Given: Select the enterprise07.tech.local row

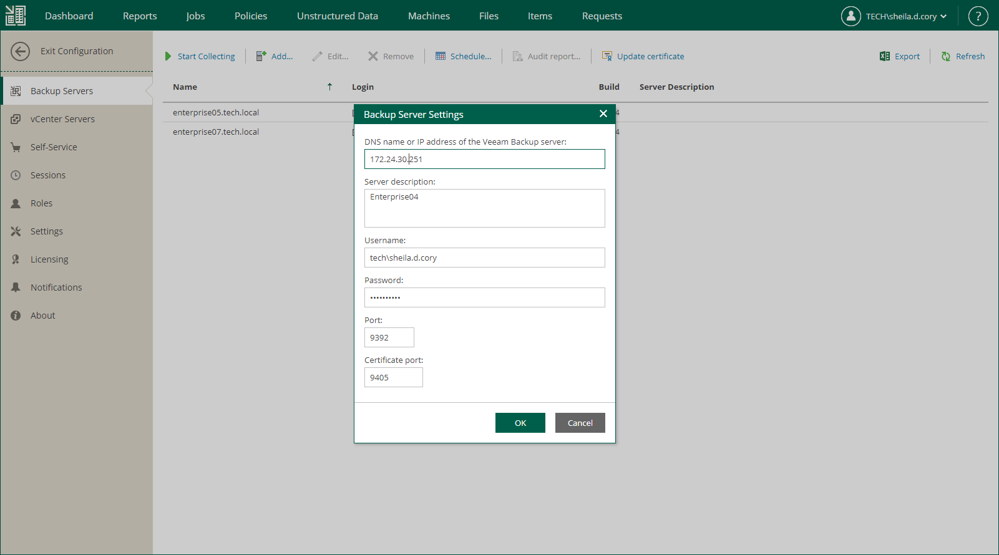Looking at the screenshot, I should 575,132.
